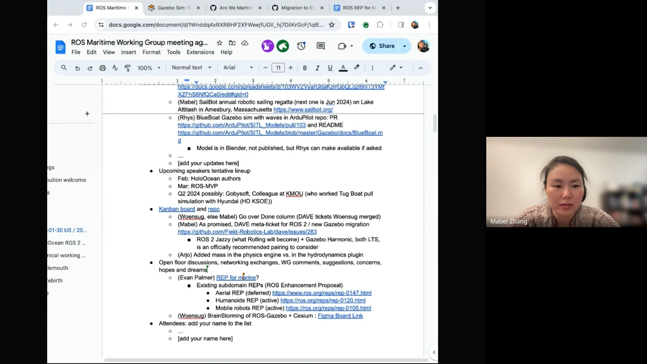Image resolution: width=647 pixels, height=364 pixels.
Task: Open the Arial font dropdown
Action: (238, 67)
